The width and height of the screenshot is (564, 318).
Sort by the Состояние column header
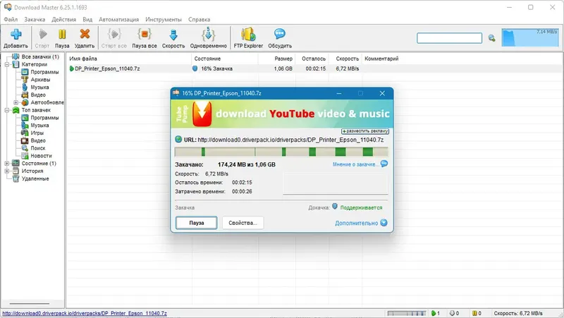pos(225,59)
